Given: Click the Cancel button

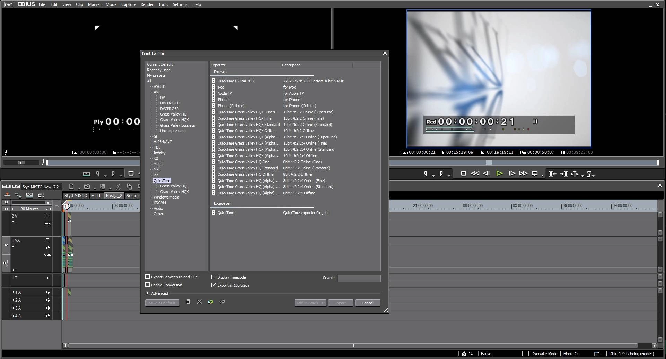Looking at the screenshot, I should tap(367, 303).
